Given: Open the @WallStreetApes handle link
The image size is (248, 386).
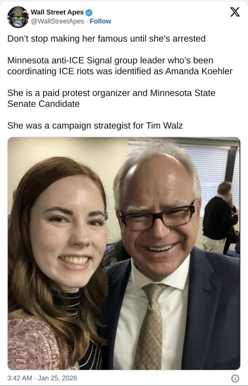Looking at the screenshot, I should [57, 21].
